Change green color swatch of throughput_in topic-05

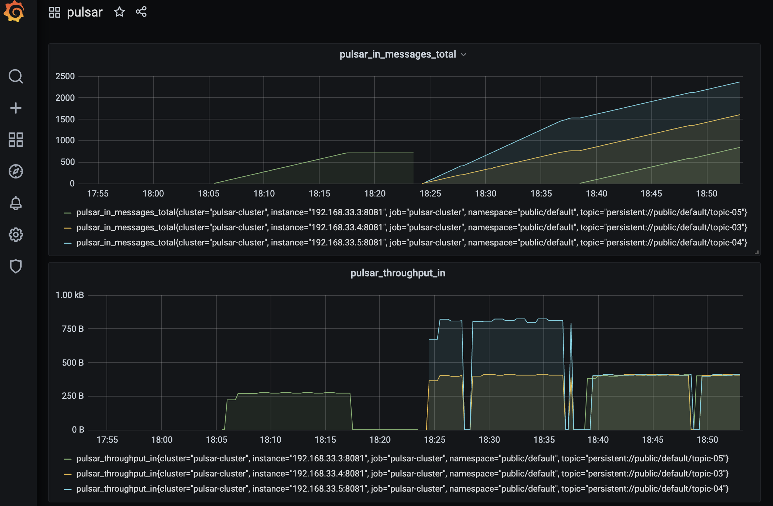tap(68, 459)
